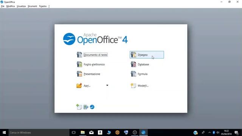Open the Modifica menu
Screen dimensions: 242x136
click(11, 6)
